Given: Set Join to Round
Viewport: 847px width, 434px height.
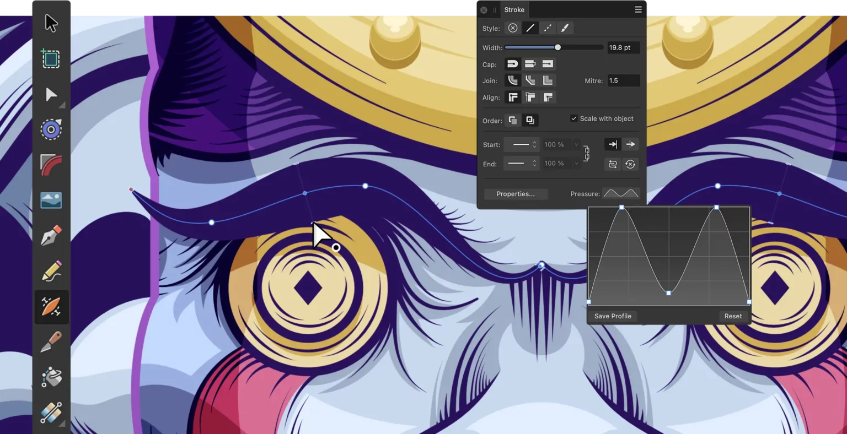Looking at the screenshot, I should tap(513, 80).
